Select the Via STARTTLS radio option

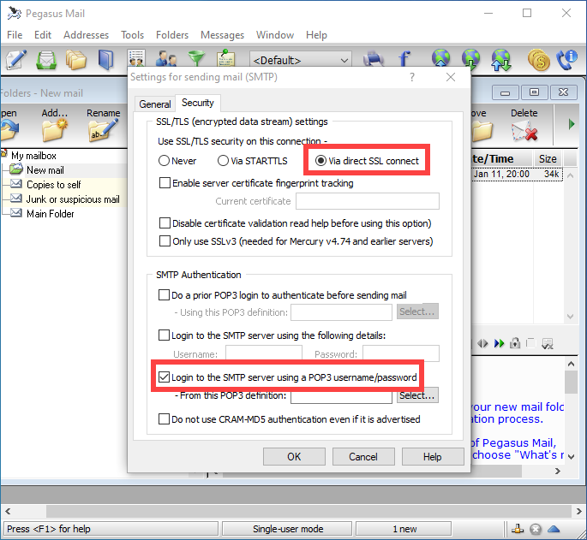pos(253,161)
